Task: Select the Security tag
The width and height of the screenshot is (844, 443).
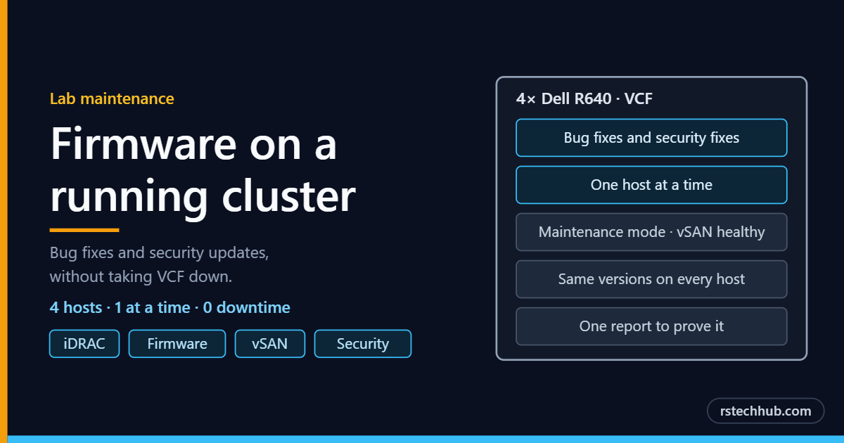Action: (363, 344)
